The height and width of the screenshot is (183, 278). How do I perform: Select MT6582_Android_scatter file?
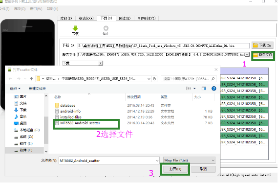(80, 123)
